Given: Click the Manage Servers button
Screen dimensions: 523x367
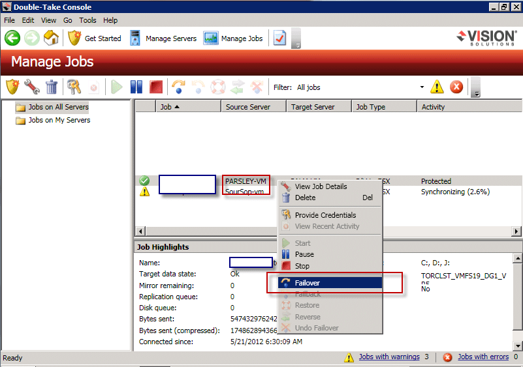Looking at the screenshot, I should point(163,38).
